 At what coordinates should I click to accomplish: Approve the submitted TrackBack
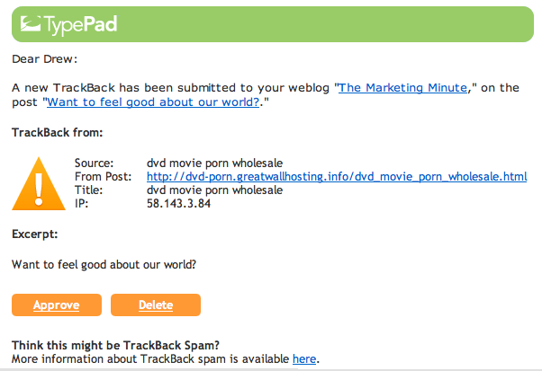pos(56,305)
